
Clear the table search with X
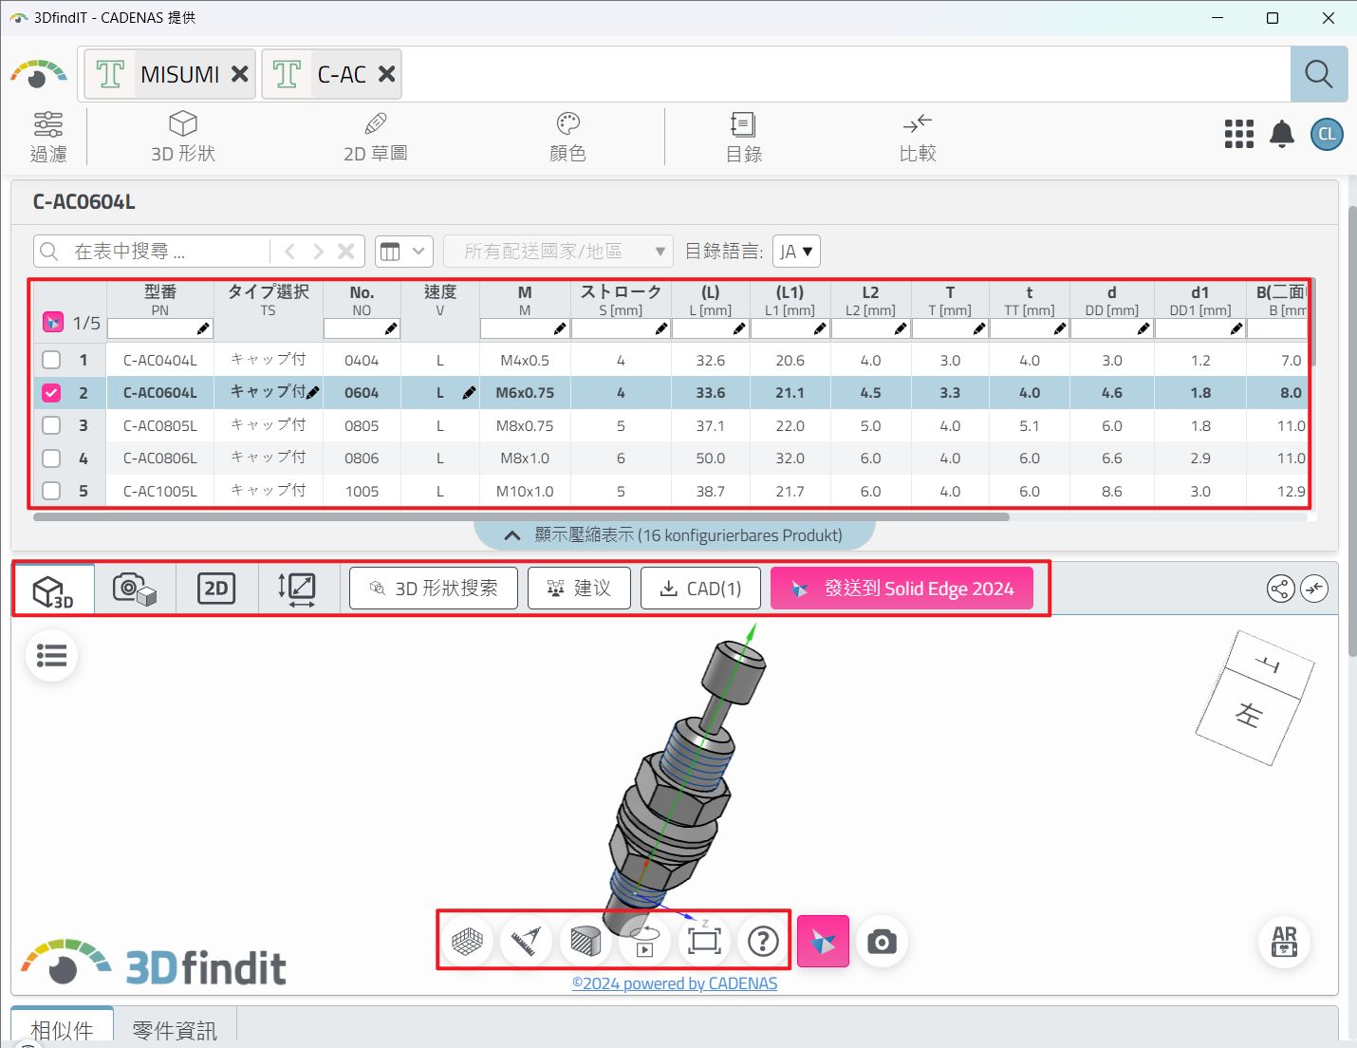pyautogui.click(x=346, y=252)
